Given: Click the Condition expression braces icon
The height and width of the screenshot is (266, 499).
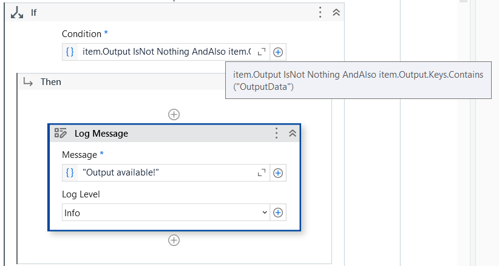Looking at the screenshot, I should tap(70, 52).
